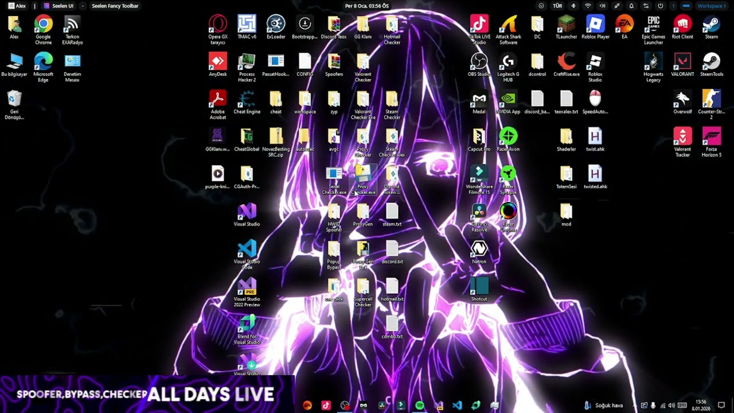Open notifications bell in top bar
This screenshot has height=413, width=734.
(631, 6)
